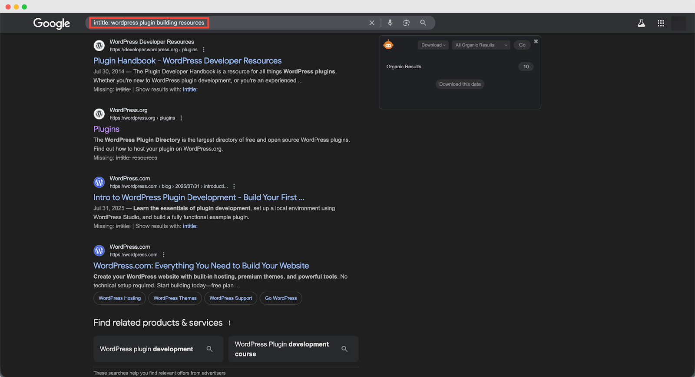Screen dimensions: 695x377
Task: Open options for Plugin Handbook result
Action: coord(204,50)
